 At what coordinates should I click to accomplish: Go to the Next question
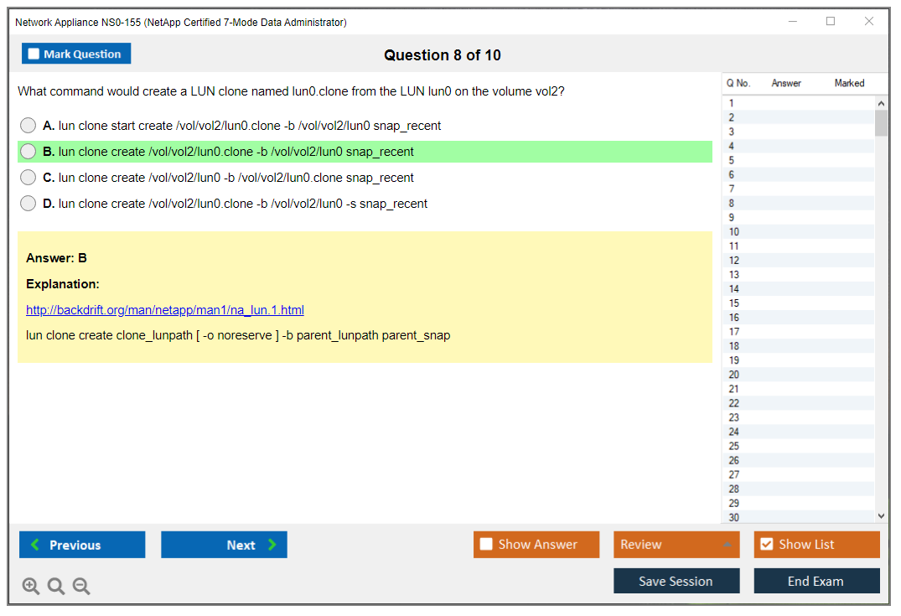click(x=224, y=545)
